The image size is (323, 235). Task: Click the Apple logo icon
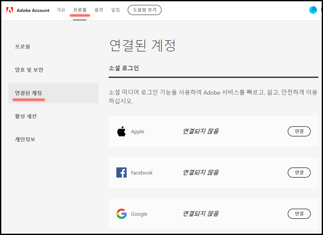[121, 131]
